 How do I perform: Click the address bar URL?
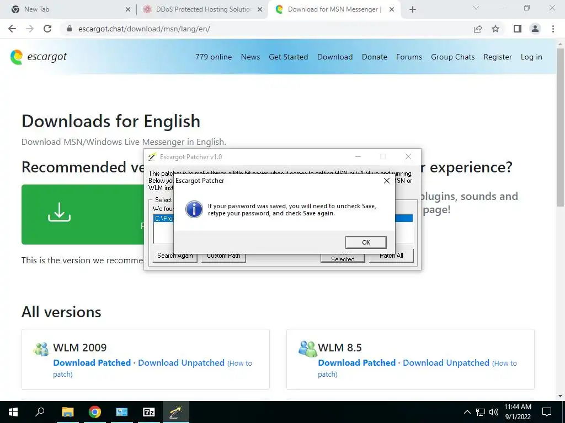point(144,29)
